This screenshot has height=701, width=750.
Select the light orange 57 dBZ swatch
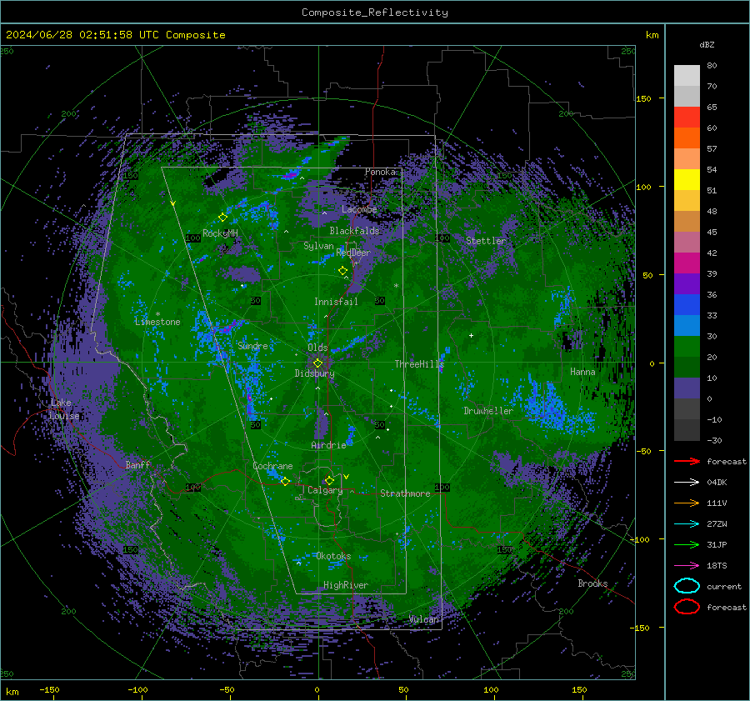tap(687, 159)
